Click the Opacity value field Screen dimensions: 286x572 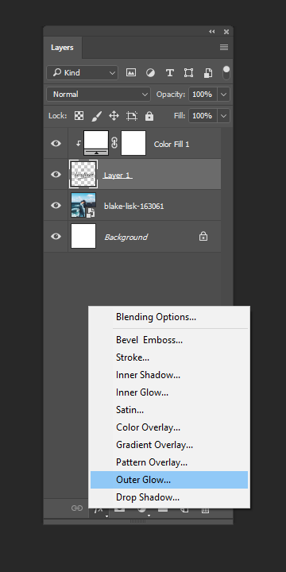(x=203, y=94)
